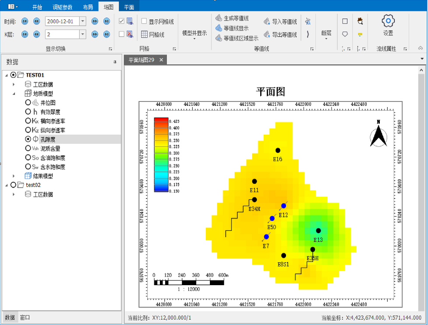
Task: Open the 时间 date dropdown
Action: click(x=82, y=21)
